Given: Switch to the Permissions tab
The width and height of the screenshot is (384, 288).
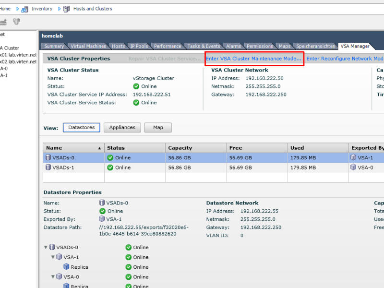Looking at the screenshot, I should (260, 46).
